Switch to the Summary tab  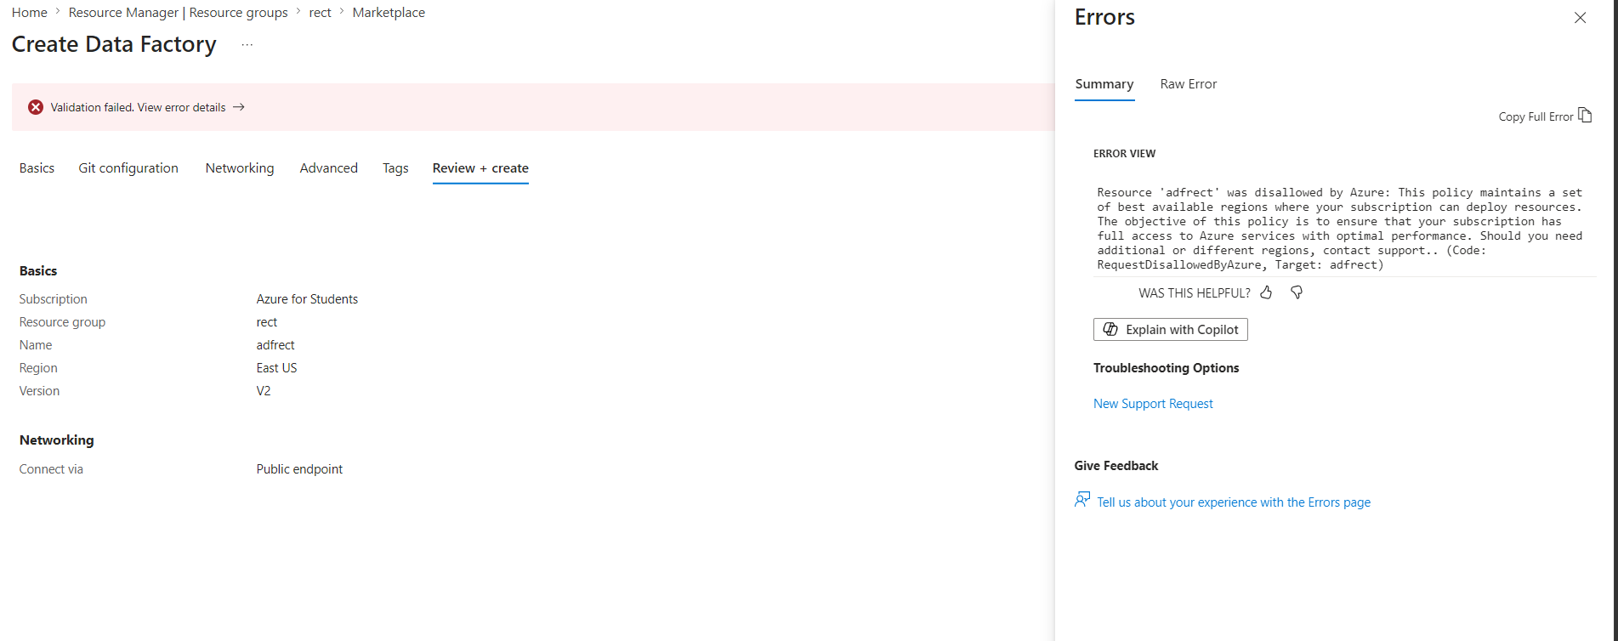click(x=1104, y=84)
